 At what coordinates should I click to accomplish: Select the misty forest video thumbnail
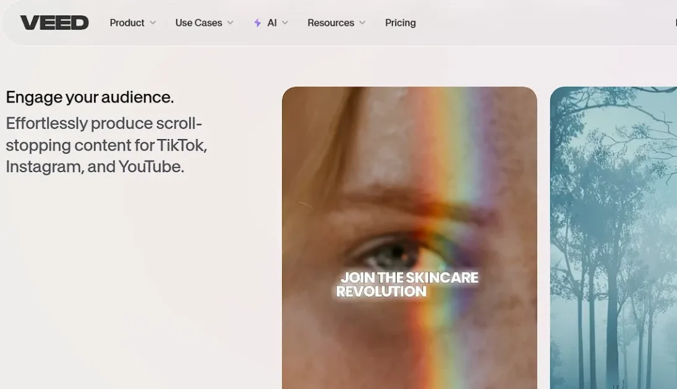pos(613,238)
